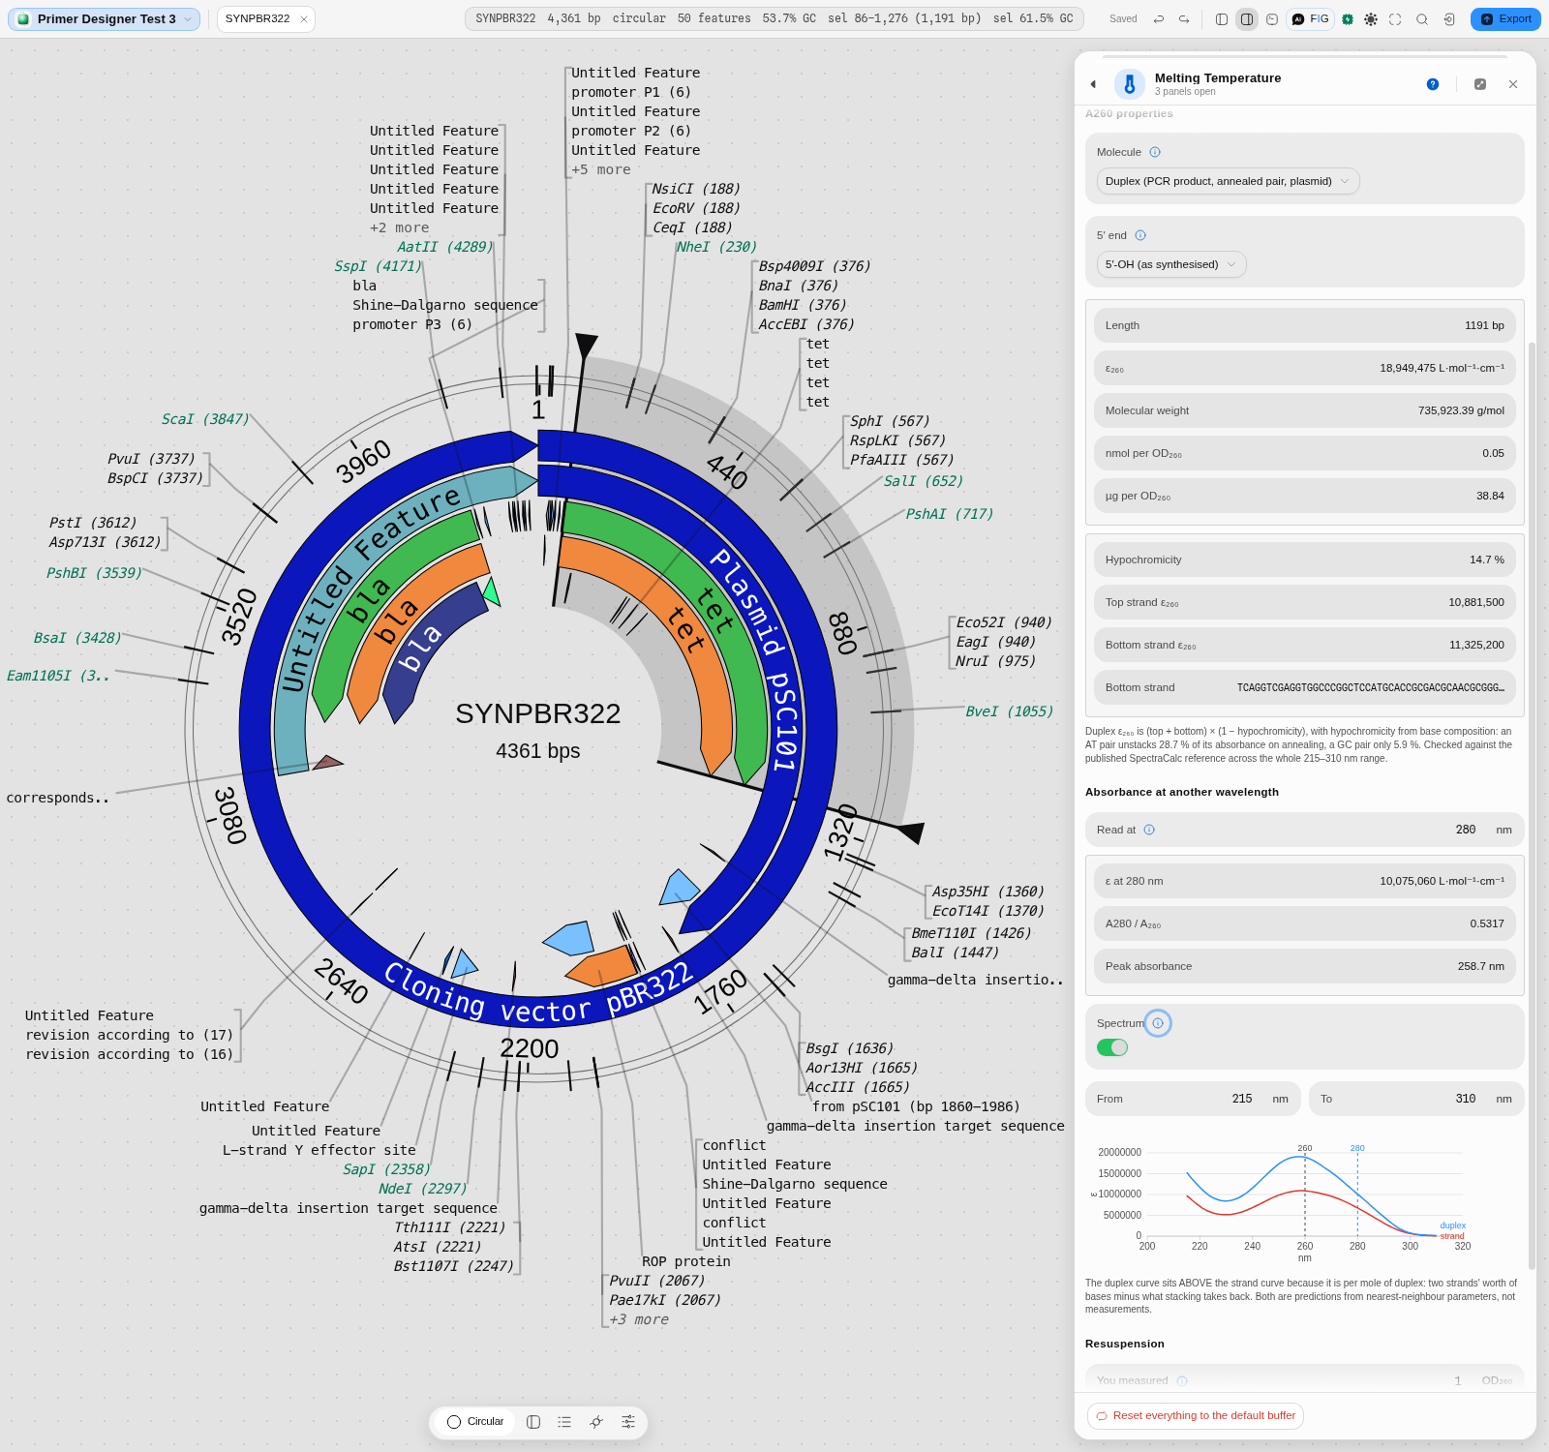
Task: Click the Bottom strand sequence row
Action: pos(1305,687)
